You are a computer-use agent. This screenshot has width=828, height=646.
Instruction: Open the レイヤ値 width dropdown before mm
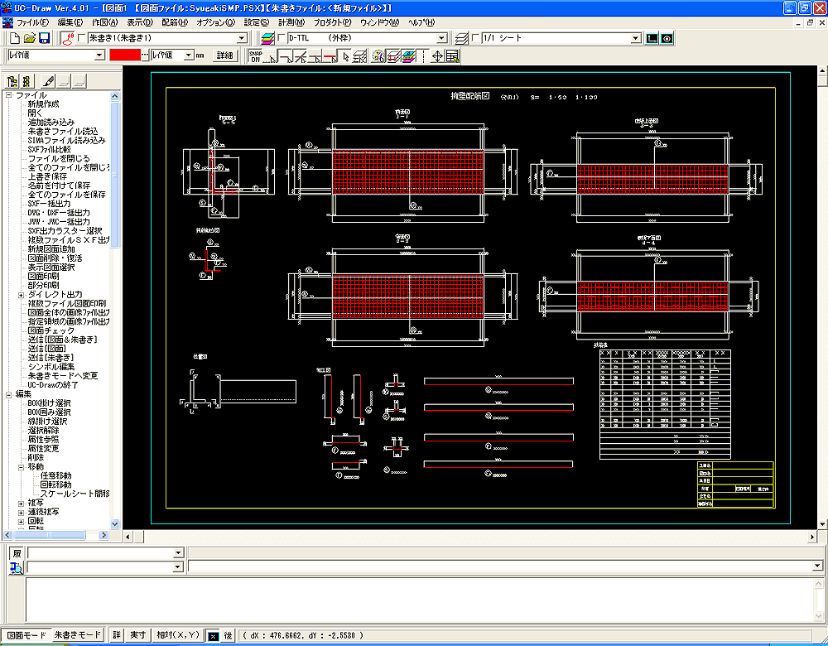click(x=189, y=55)
